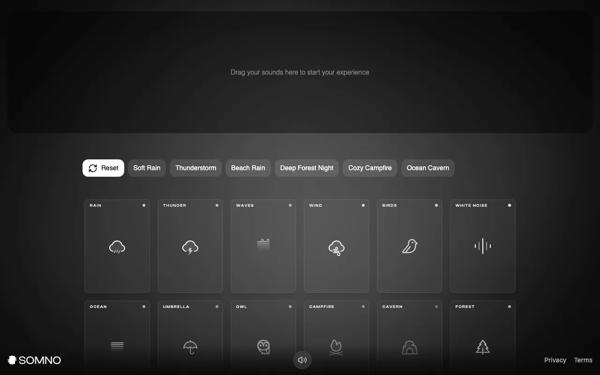Click the WAVES card label

click(x=245, y=205)
